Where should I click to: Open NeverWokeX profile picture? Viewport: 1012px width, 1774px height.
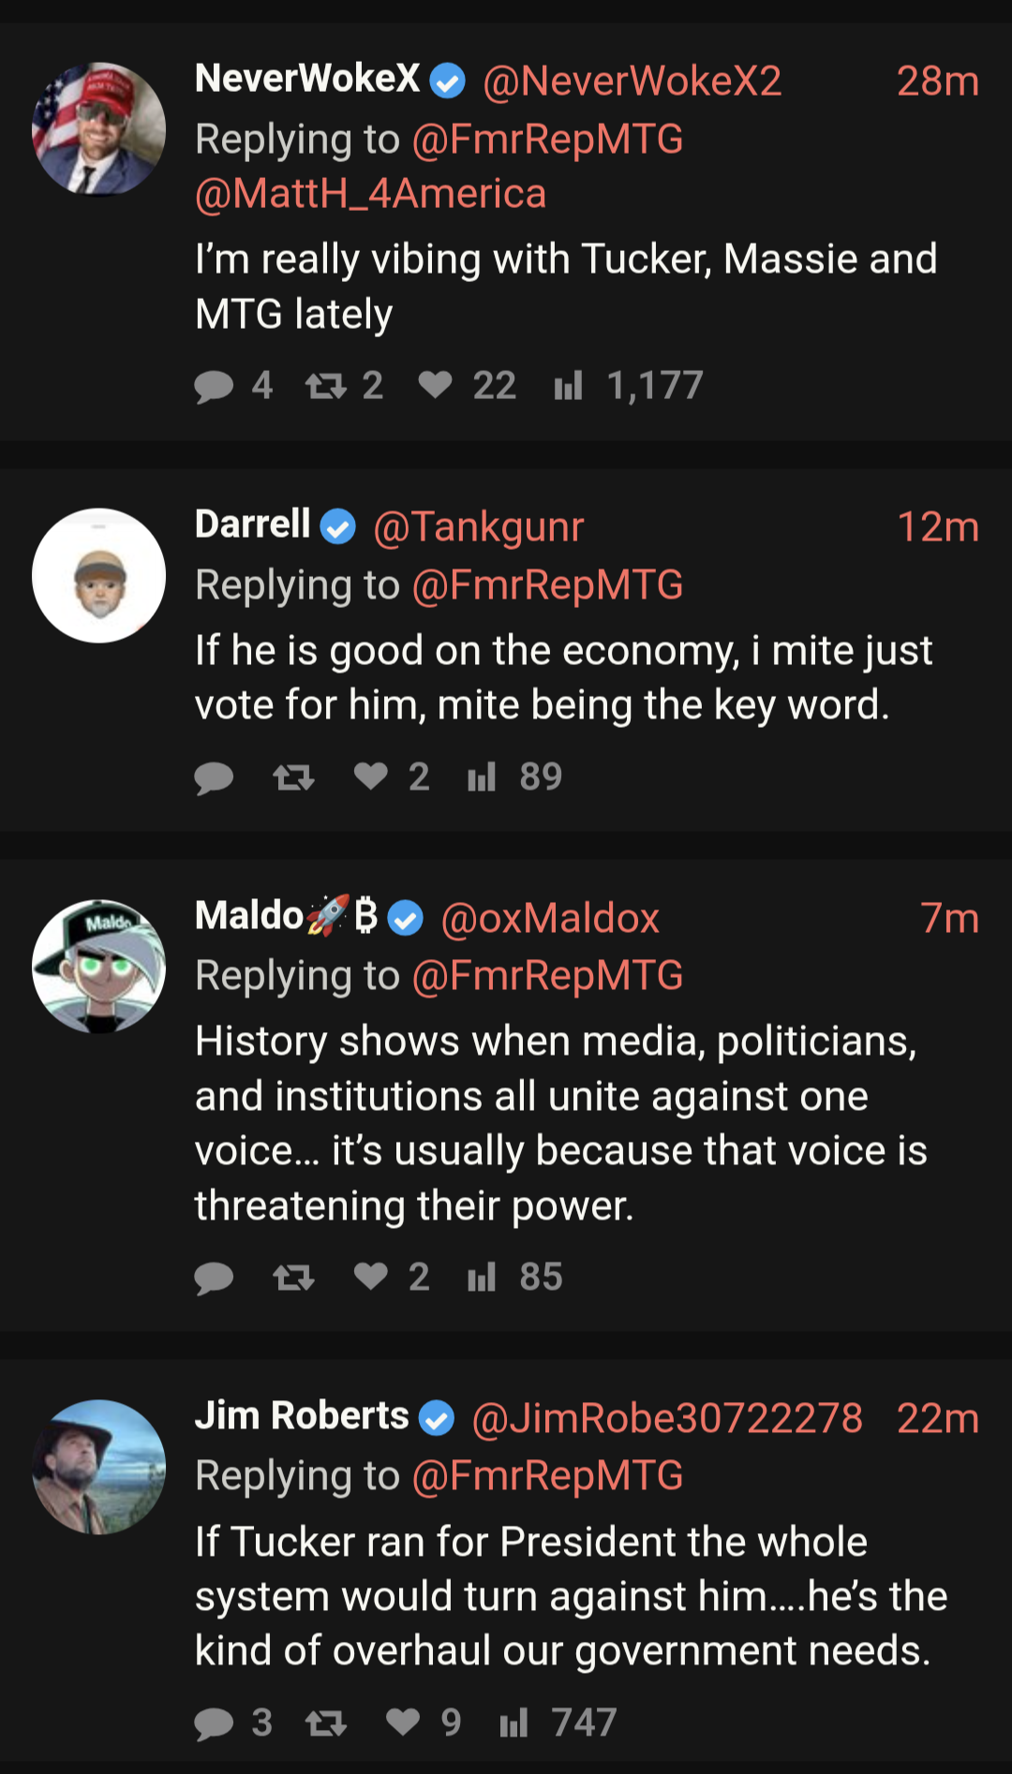pyautogui.click(x=99, y=129)
